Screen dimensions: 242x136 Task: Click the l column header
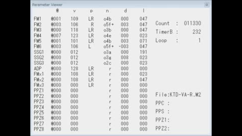(x=143, y=11)
